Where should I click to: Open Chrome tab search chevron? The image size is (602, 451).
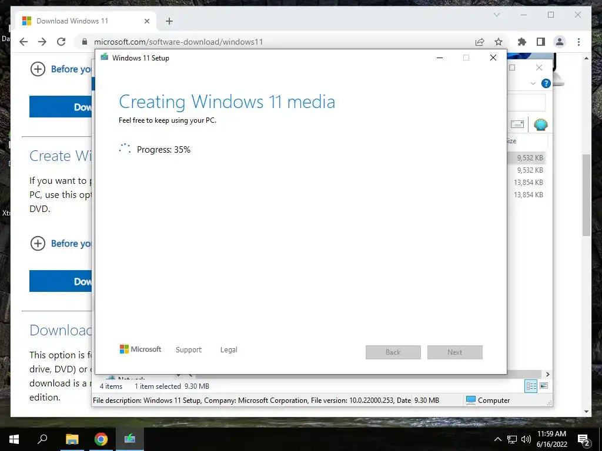496,15
